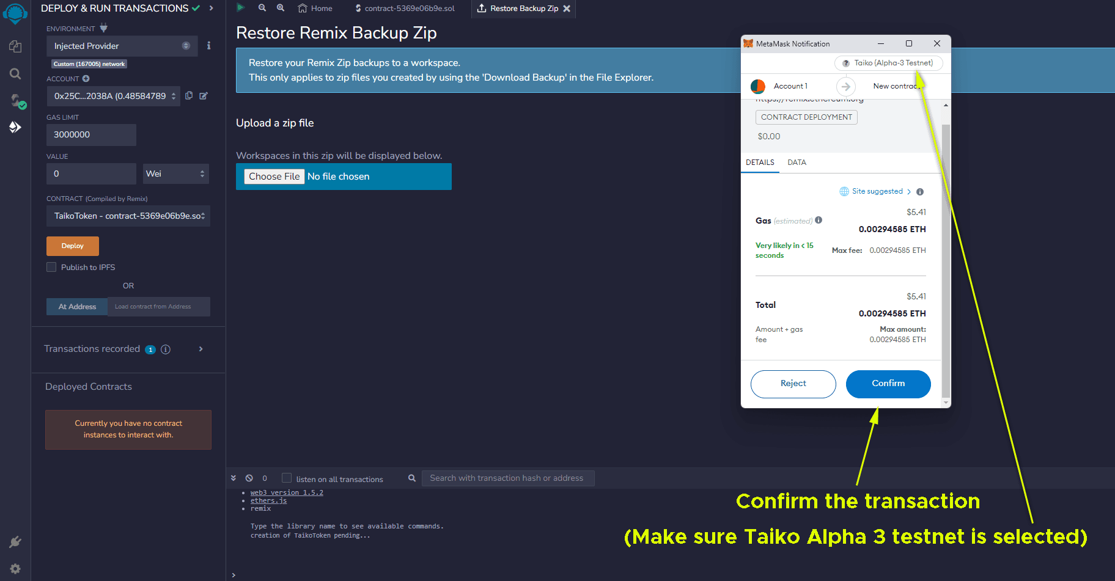Add a new account with plus icon
Image resolution: width=1115 pixels, height=581 pixels.
(x=86, y=79)
